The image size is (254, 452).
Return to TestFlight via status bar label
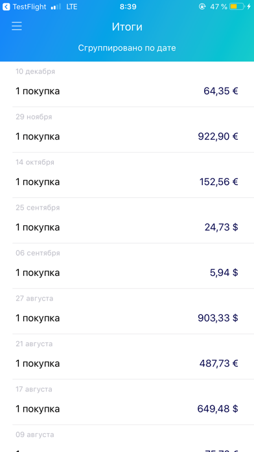click(x=29, y=7)
